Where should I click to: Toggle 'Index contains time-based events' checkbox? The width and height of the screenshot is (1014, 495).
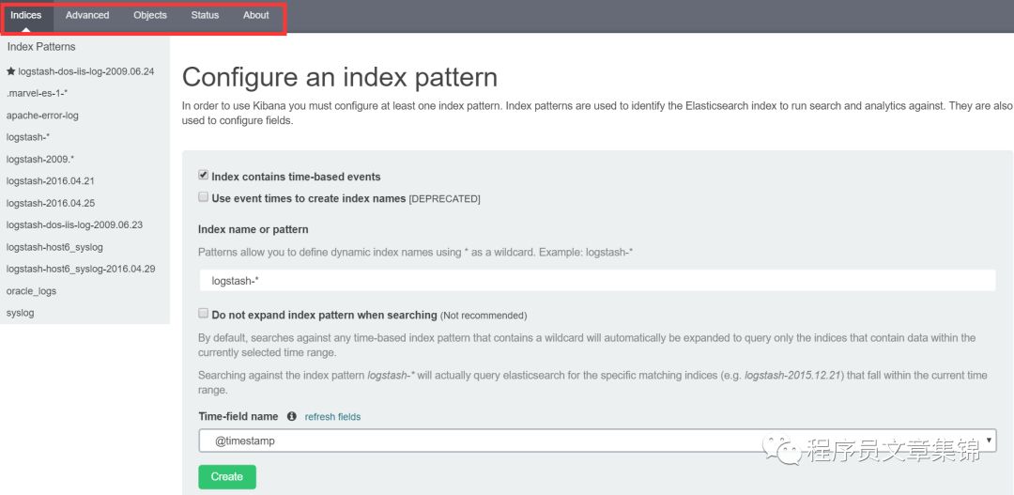pyautogui.click(x=203, y=176)
